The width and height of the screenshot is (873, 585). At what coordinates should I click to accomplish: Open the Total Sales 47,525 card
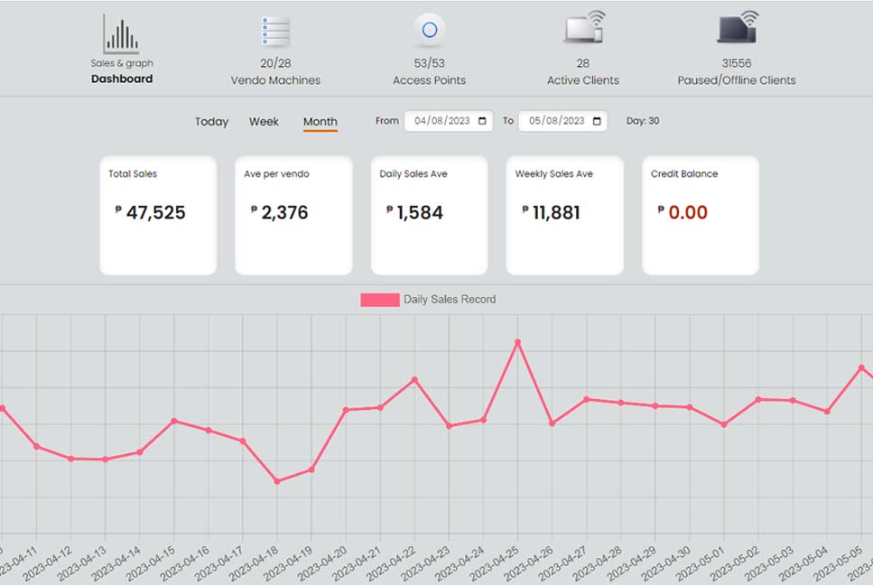coord(158,215)
